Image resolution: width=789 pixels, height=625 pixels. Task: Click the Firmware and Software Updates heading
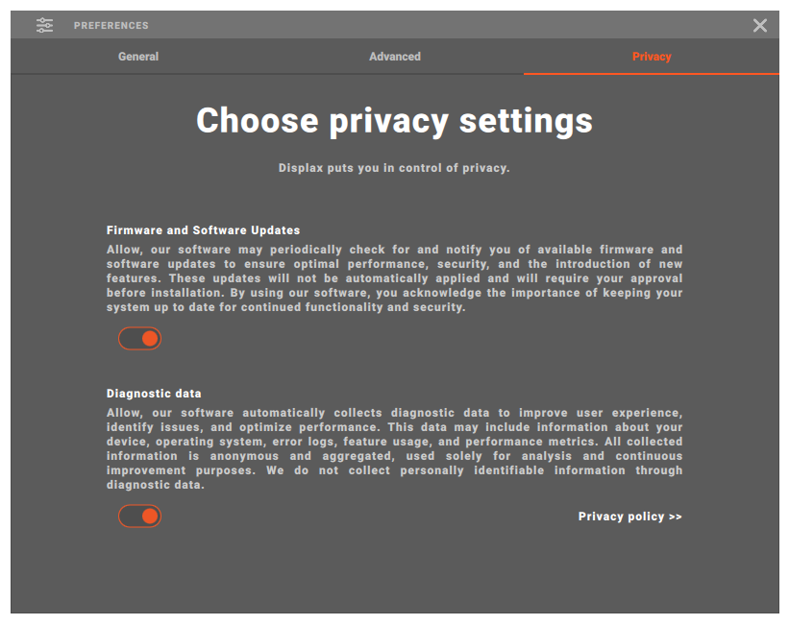click(x=203, y=230)
